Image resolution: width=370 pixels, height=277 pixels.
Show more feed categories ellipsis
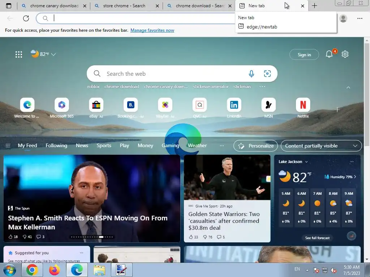click(221, 146)
